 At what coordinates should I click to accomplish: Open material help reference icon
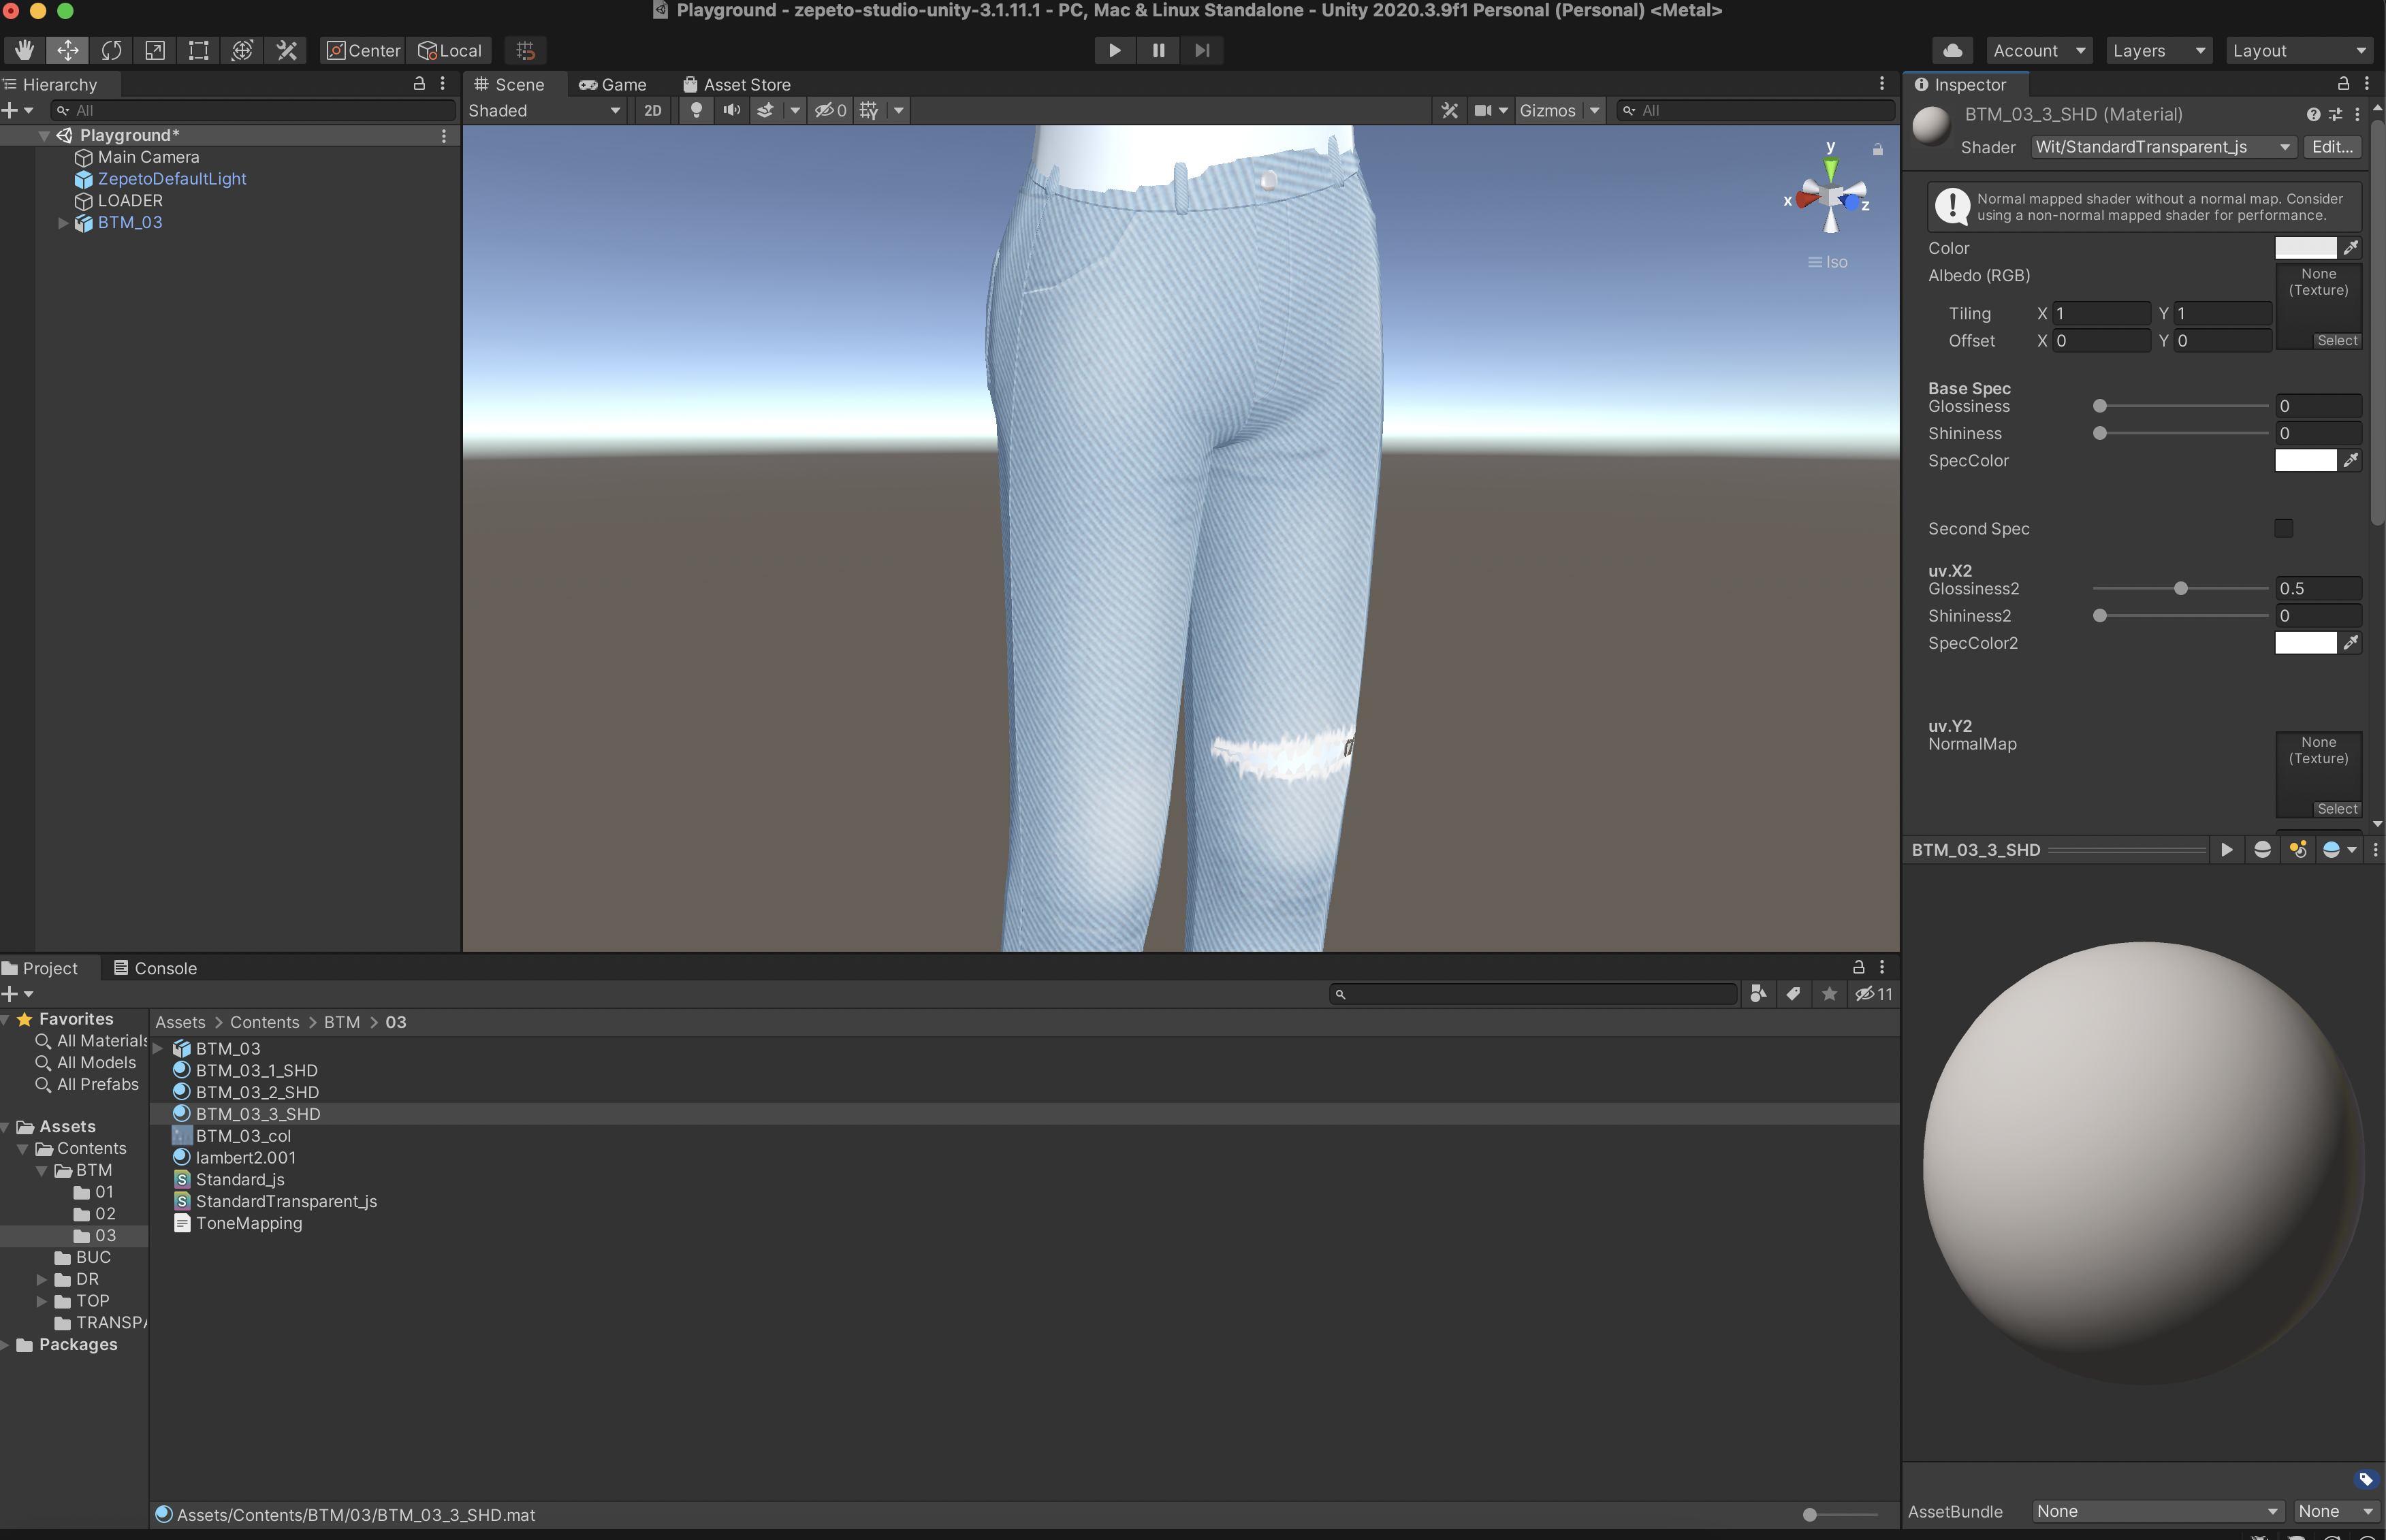[x=2313, y=114]
